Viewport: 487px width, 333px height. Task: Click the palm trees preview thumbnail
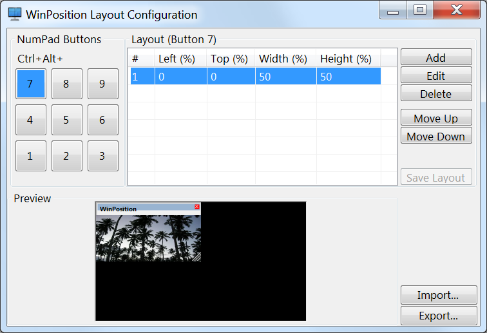click(148, 238)
